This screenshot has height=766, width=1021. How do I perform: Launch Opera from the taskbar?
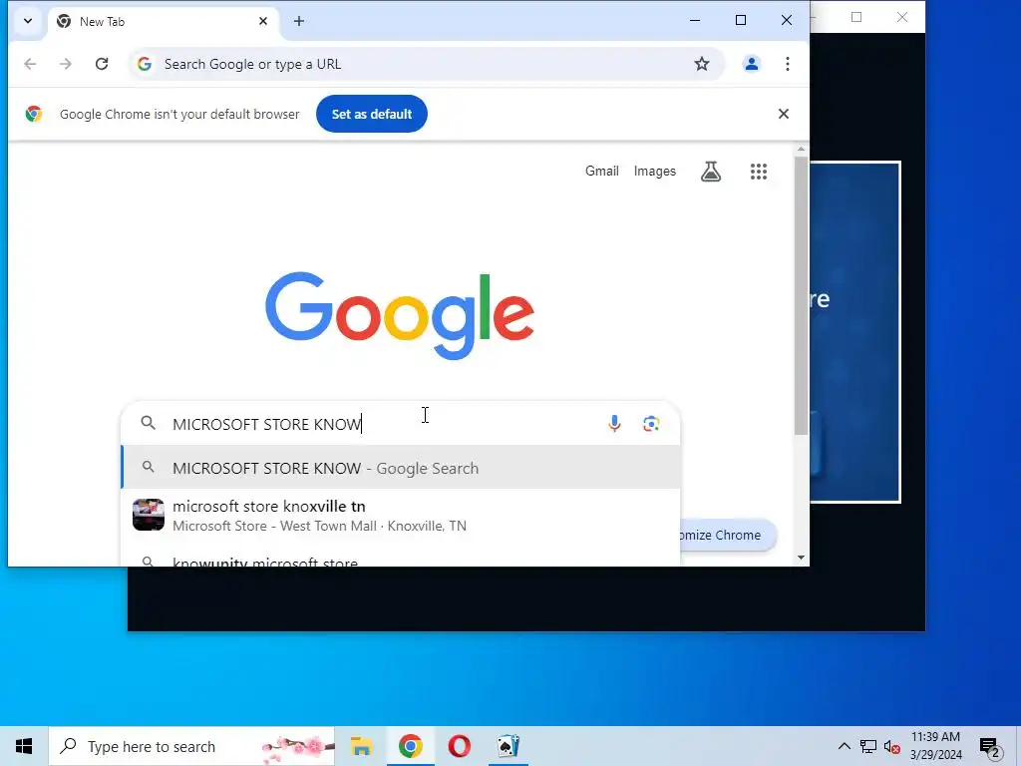click(x=459, y=746)
